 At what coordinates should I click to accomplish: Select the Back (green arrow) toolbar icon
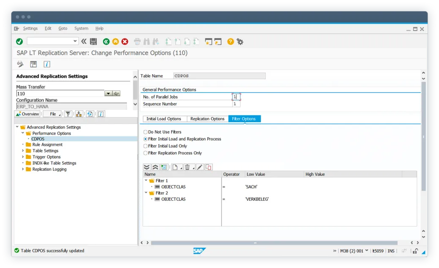106,41
